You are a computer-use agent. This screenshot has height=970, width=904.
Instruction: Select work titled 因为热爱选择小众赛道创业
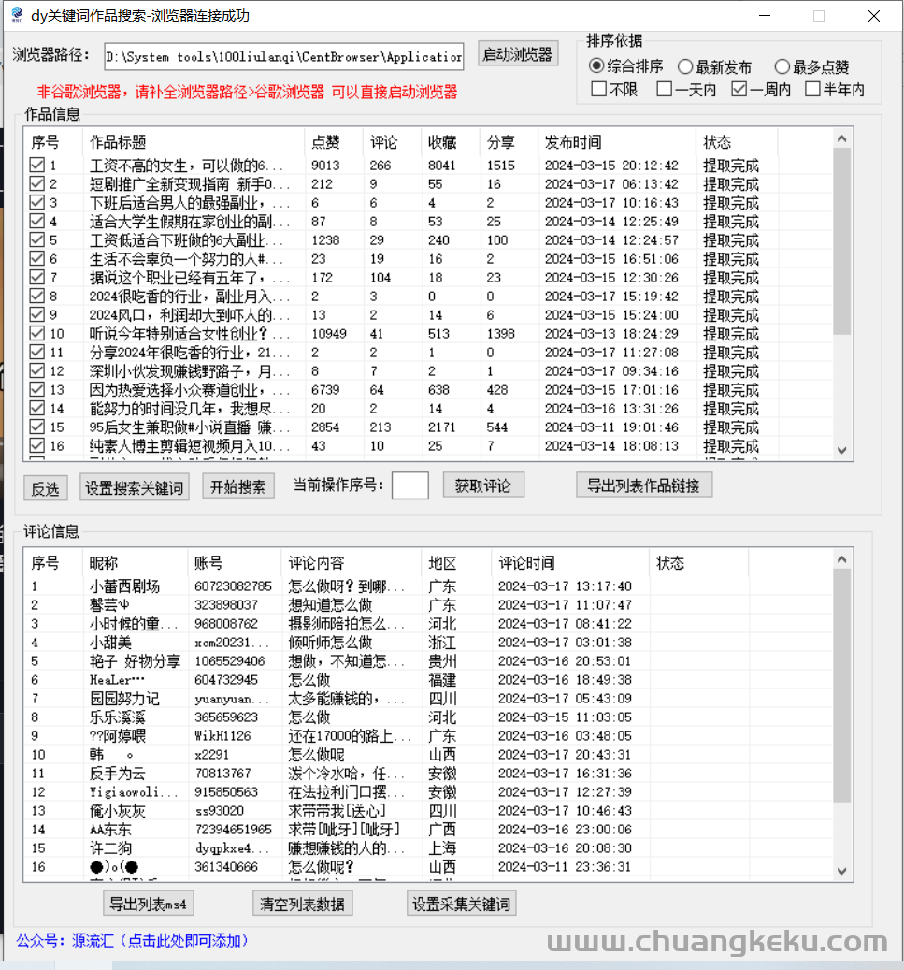pyautogui.click(x=189, y=390)
